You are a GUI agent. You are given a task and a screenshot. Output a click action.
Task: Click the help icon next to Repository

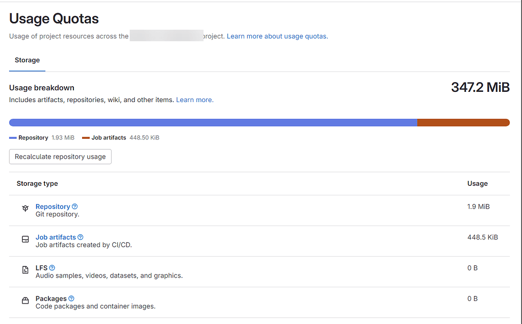pyautogui.click(x=74, y=206)
